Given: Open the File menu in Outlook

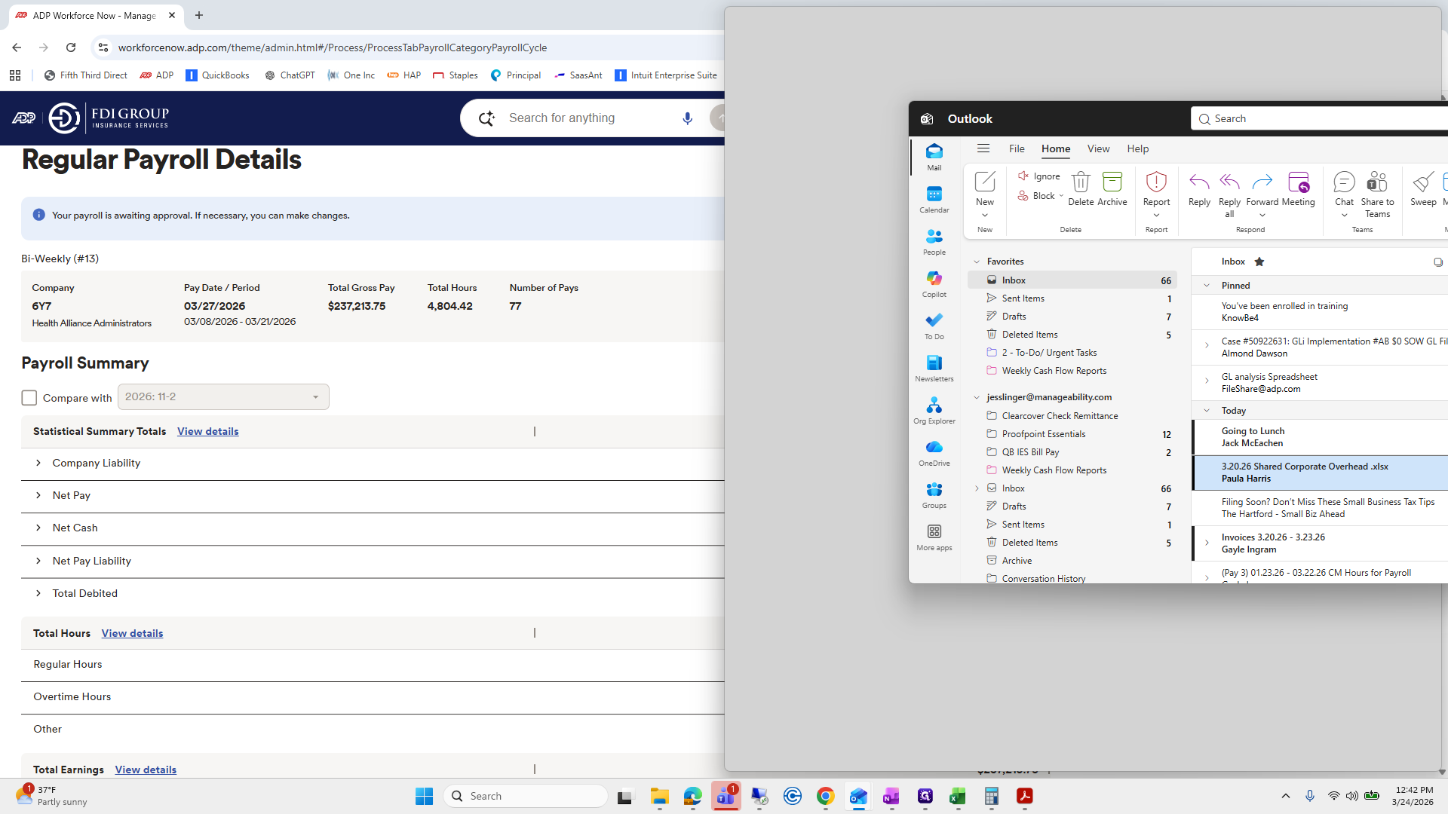Looking at the screenshot, I should (1016, 148).
